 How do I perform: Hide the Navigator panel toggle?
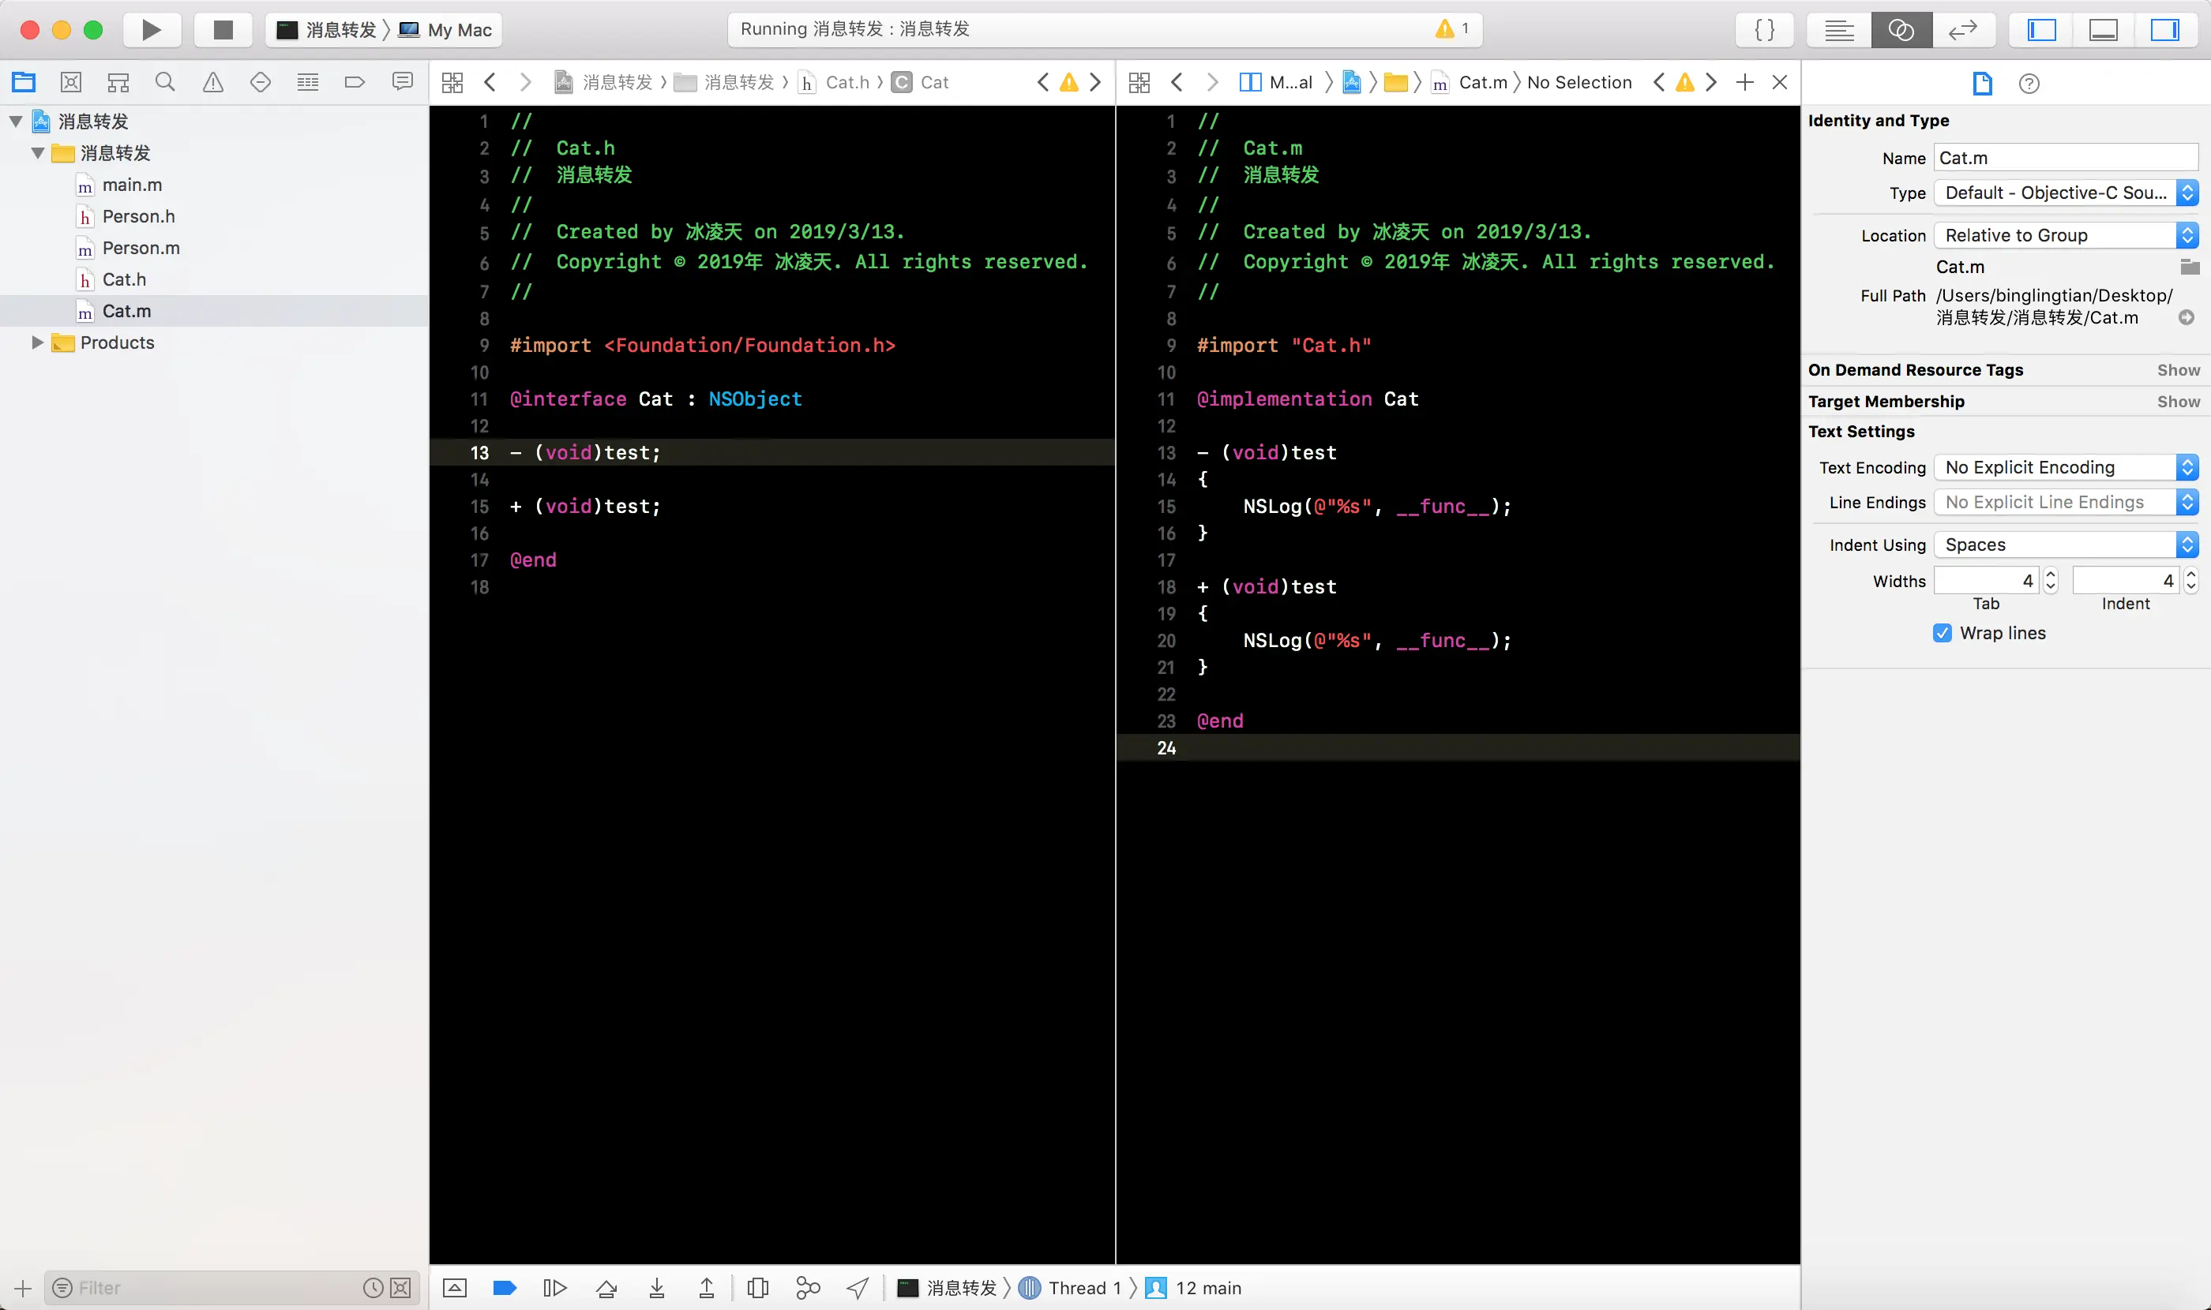[2041, 30]
